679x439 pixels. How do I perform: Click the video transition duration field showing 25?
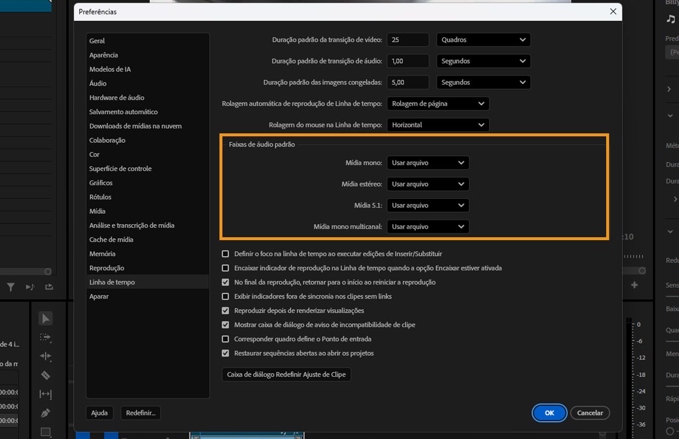407,39
